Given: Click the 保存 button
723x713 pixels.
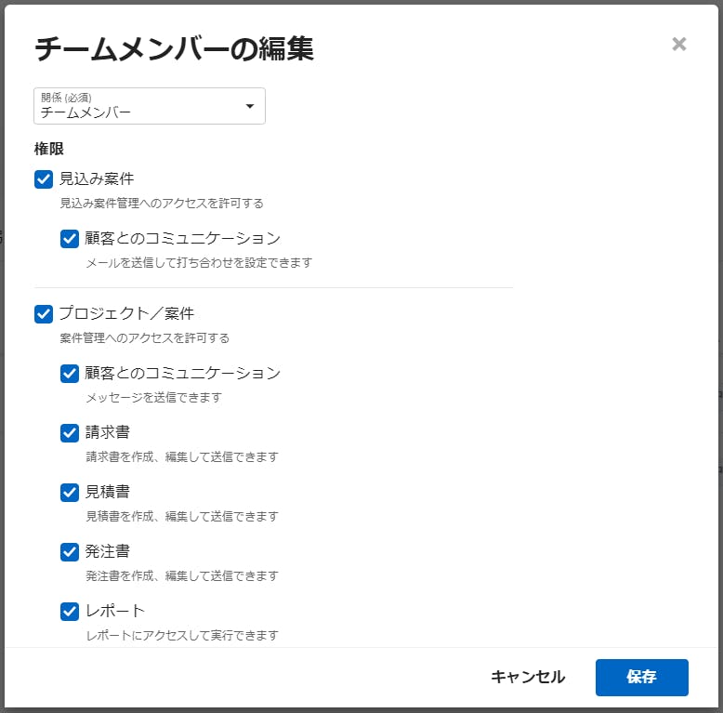Looking at the screenshot, I should coord(642,677).
